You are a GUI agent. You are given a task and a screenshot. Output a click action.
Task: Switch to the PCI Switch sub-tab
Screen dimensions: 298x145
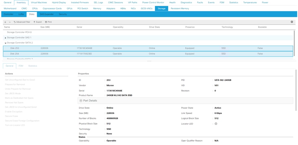tap(83, 9)
